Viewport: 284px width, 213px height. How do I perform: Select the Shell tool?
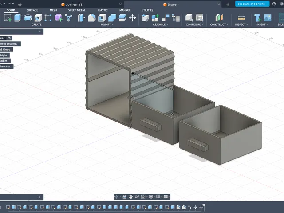[102, 18]
